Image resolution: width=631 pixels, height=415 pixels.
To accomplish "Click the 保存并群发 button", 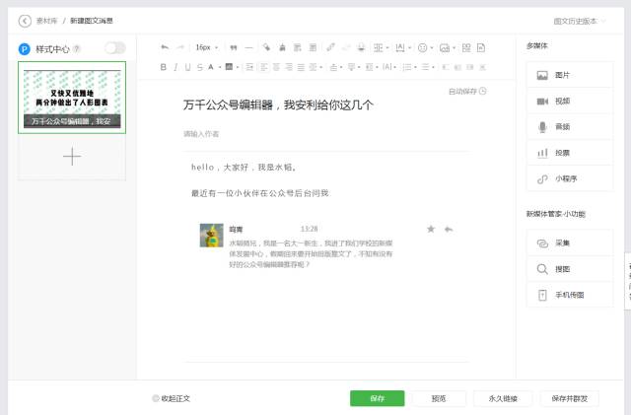I will [x=570, y=398].
